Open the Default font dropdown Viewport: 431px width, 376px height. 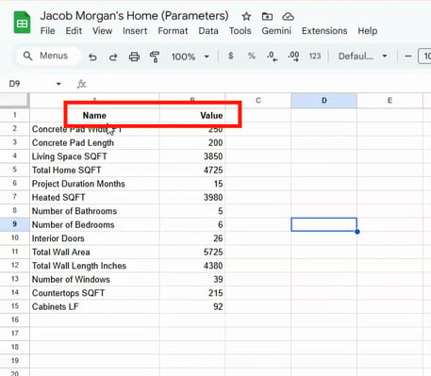(x=362, y=57)
